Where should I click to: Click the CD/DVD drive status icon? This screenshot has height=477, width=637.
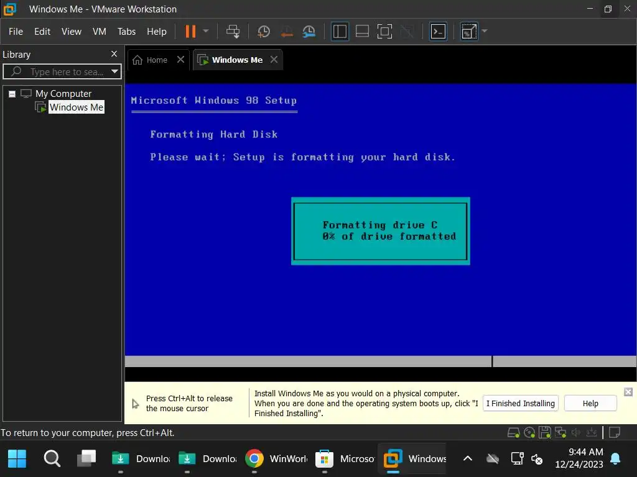click(529, 433)
